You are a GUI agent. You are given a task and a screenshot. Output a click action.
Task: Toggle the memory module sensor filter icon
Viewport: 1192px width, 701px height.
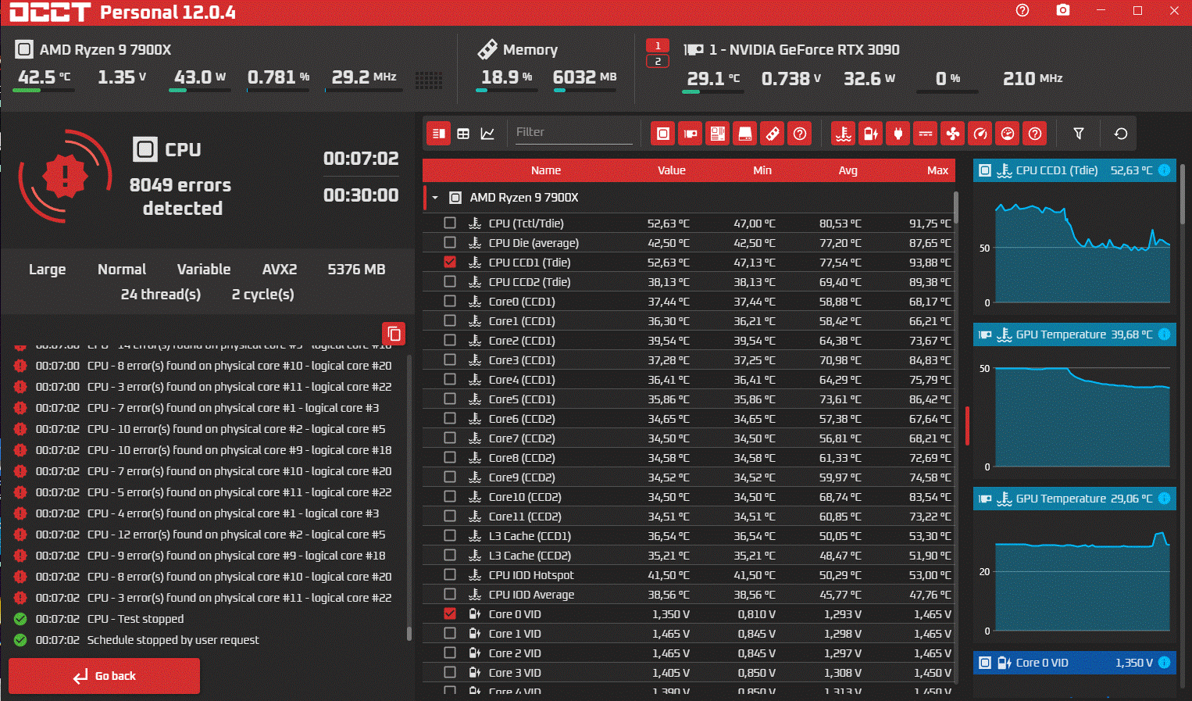point(773,134)
